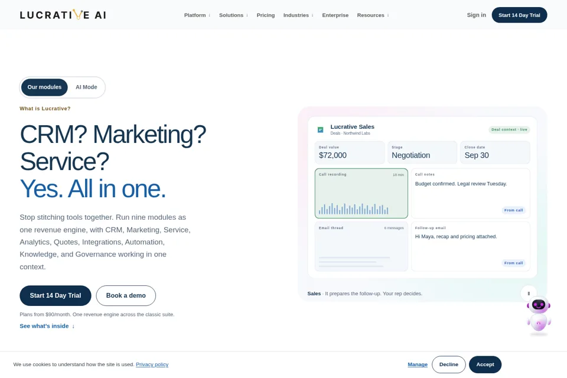Click hero Start 14 Day Trial button
The height and width of the screenshot is (378, 567).
(x=56, y=295)
